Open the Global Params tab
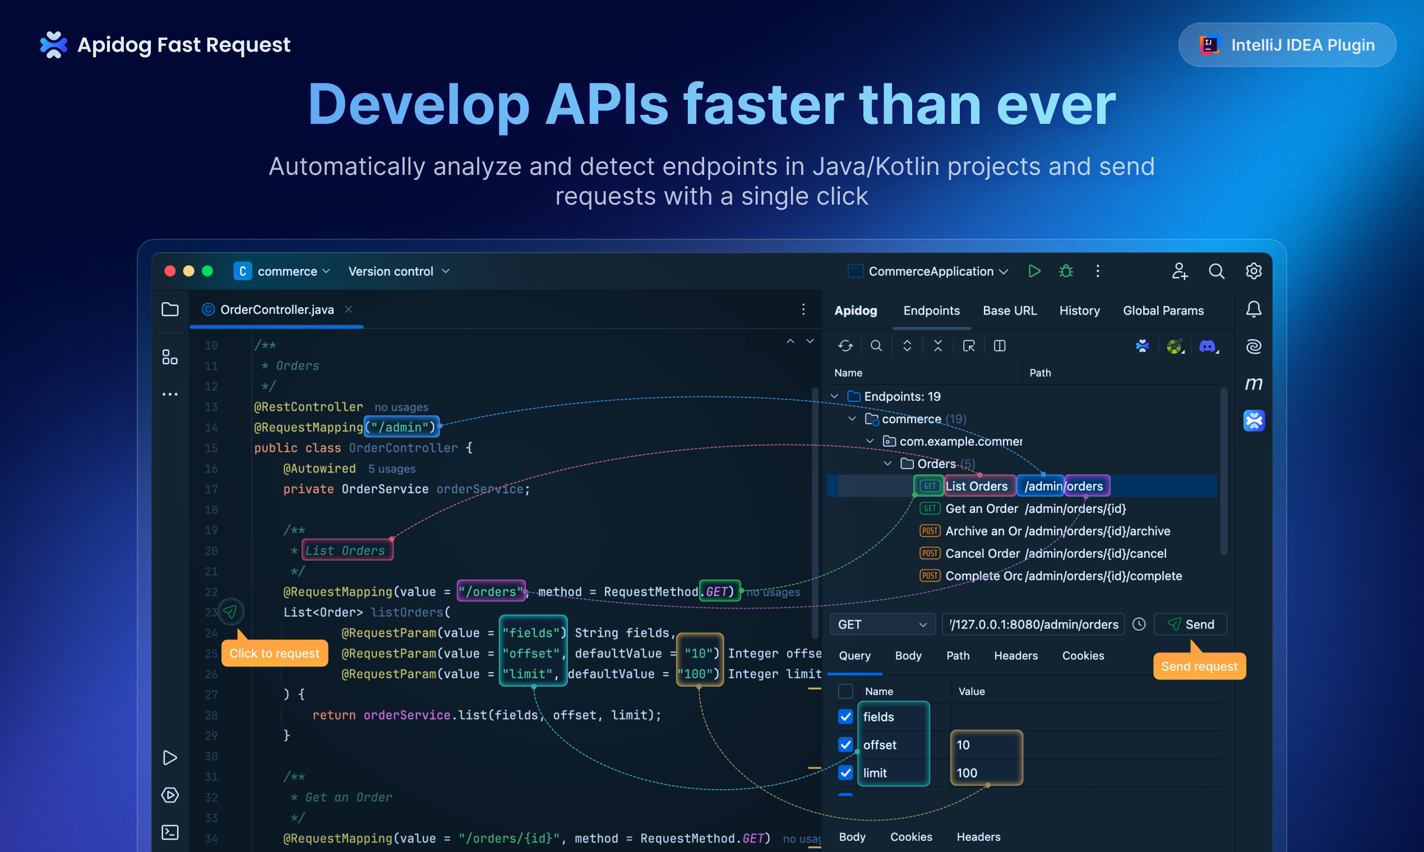The width and height of the screenshot is (1424, 852). (x=1163, y=311)
